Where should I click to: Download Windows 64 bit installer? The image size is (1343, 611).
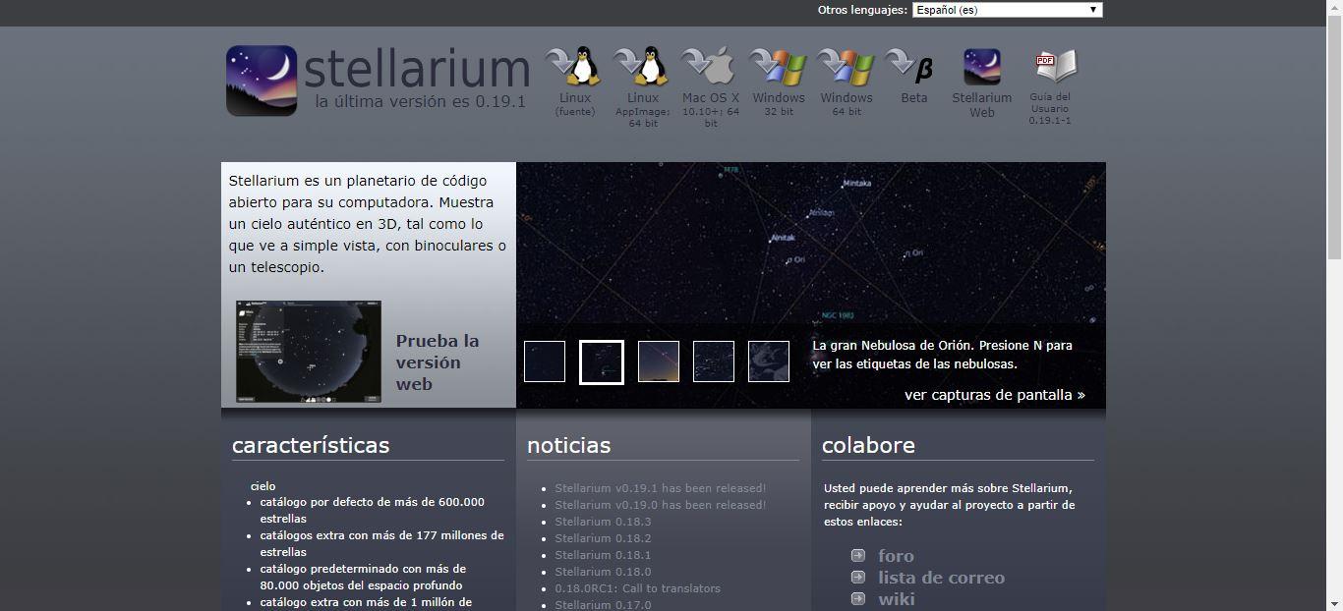847,83
